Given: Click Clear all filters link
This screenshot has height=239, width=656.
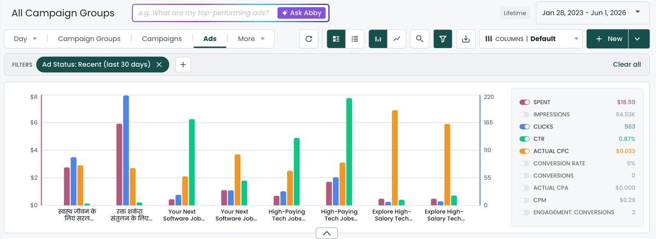Looking at the screenshot, I should click(x=627, y=65).
